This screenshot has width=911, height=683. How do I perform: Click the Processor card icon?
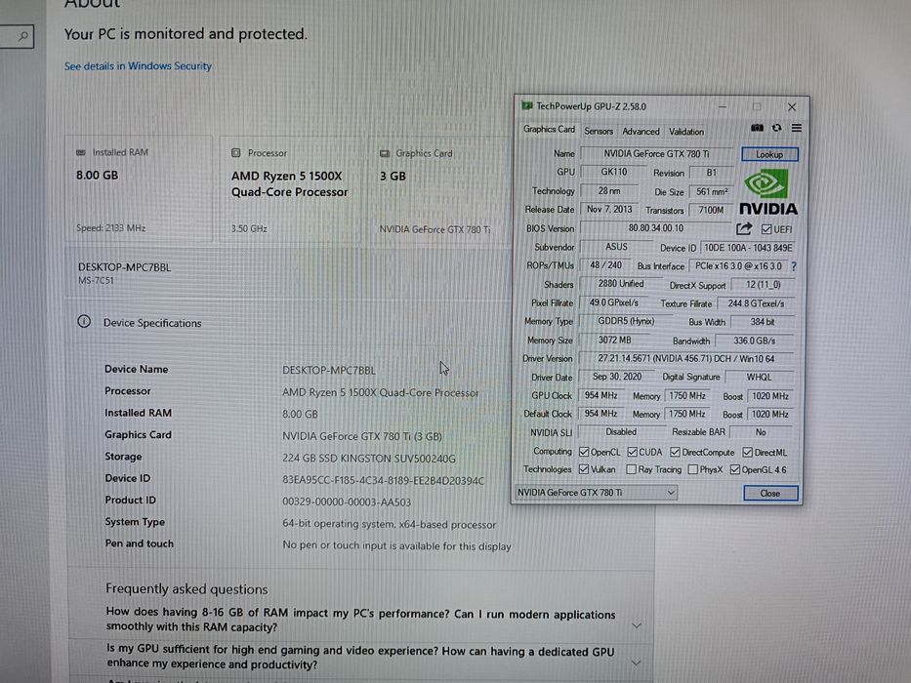pos(236,153)
